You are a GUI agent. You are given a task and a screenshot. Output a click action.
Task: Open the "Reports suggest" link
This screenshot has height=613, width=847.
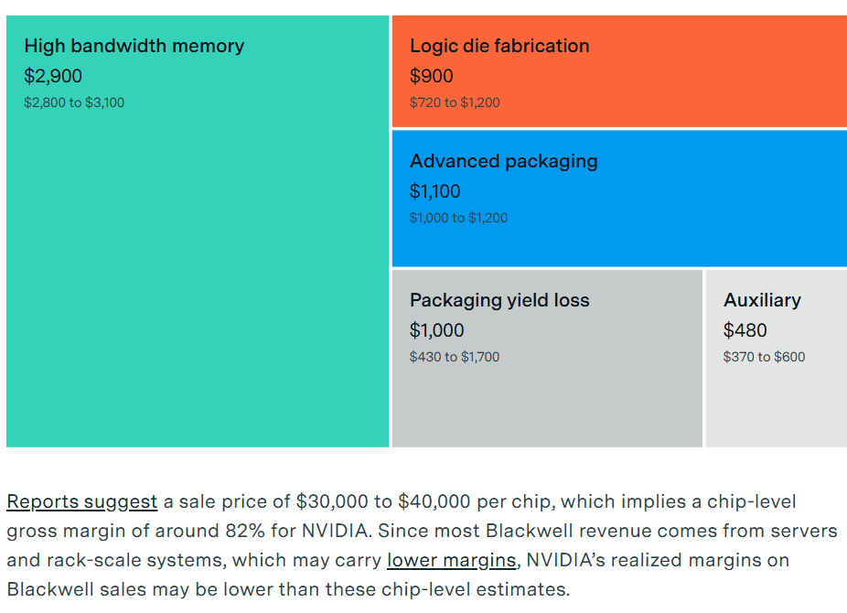pos(81,501)
